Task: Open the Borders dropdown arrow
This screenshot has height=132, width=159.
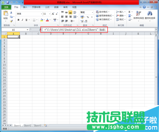Action: point(37,20)
